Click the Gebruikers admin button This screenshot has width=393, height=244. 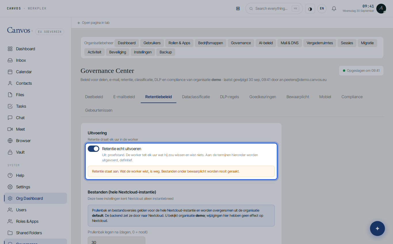click(x=152, y=43)
